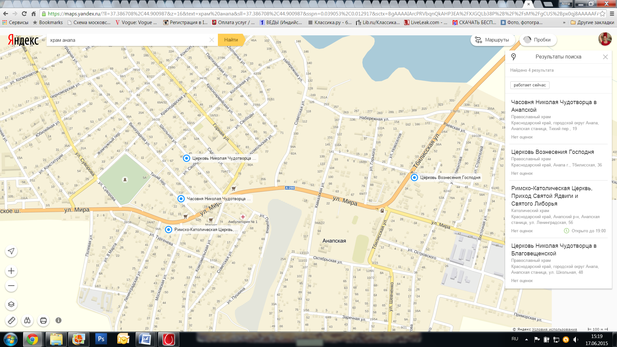Image resolution: width=617 pixels, height=347 pixels.
Task: Click map pin for Часовня Николая Чудотворца
Action: click(181, 199)
